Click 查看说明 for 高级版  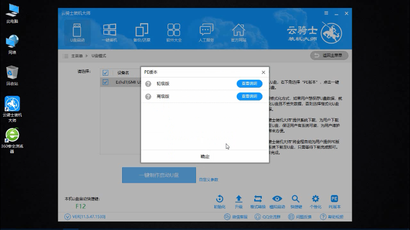249,96
